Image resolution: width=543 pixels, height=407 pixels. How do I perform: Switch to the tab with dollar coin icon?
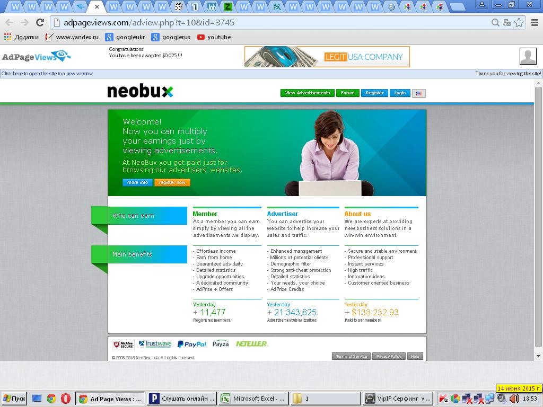(391, 6)
